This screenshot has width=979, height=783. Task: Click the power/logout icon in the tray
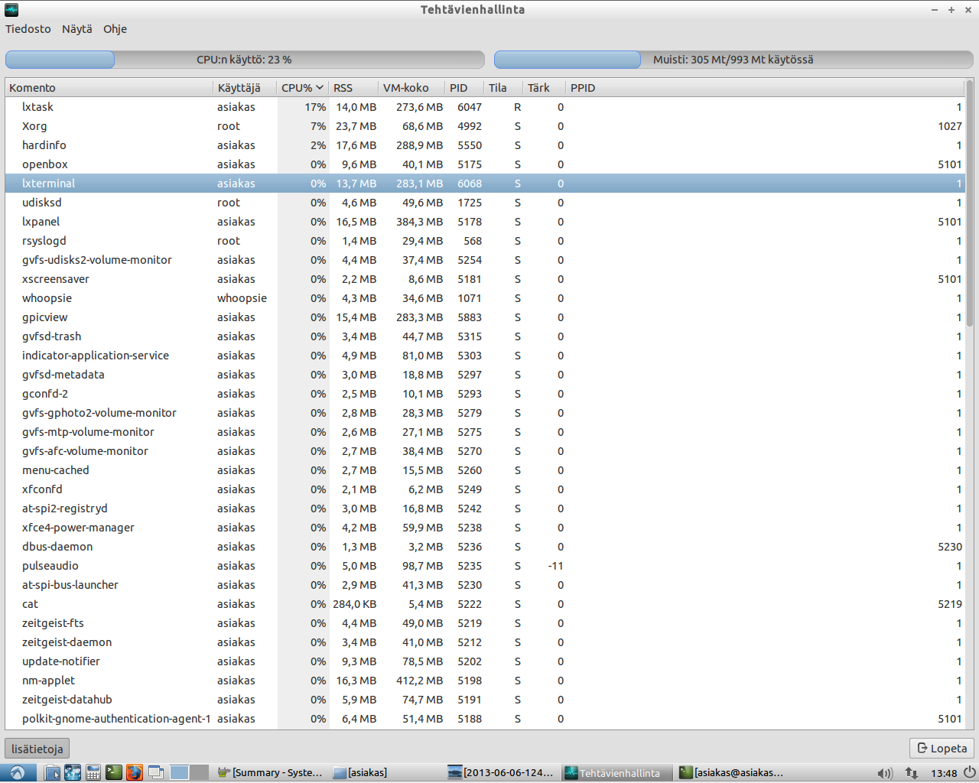click(x=969, y=772)
